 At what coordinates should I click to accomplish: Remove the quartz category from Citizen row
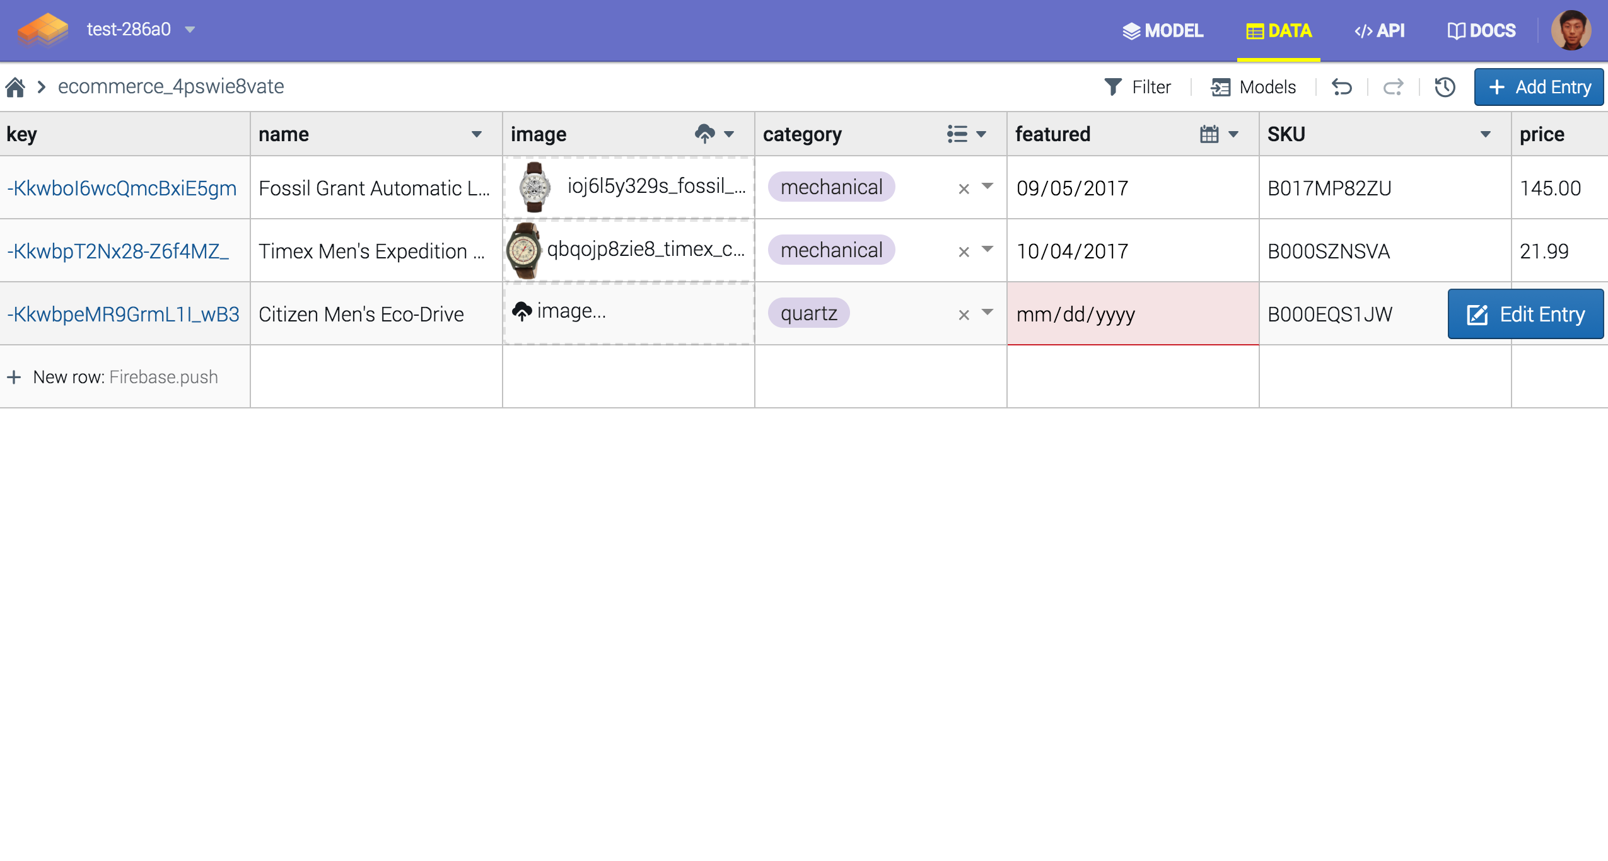962,313
